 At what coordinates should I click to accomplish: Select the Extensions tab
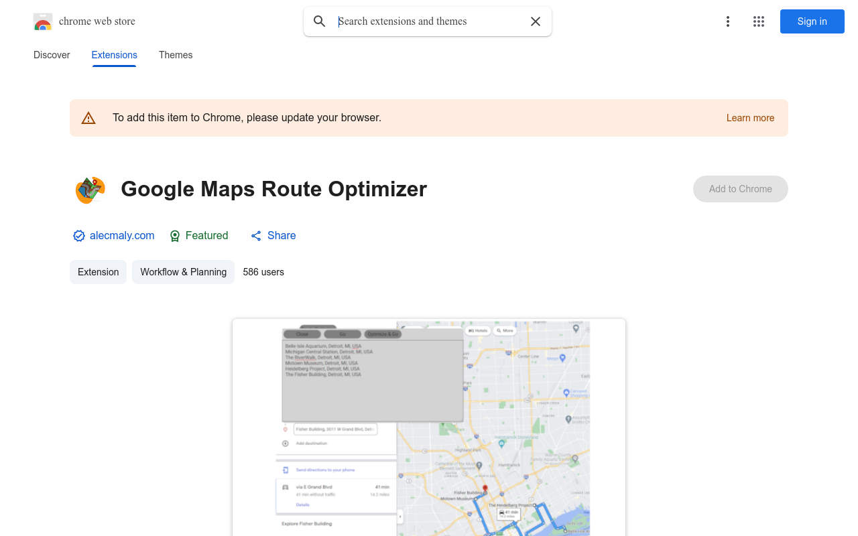pos(115,55)
